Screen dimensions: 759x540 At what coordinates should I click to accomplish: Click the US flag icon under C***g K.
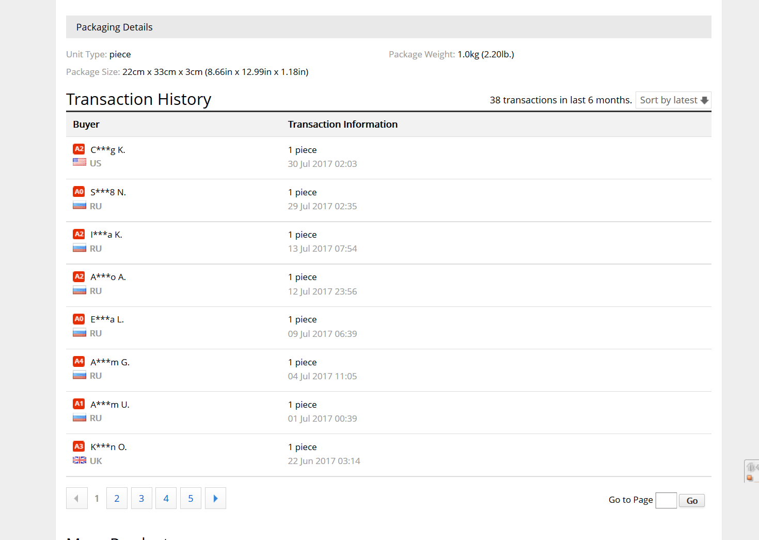click(x=80, y=162)
